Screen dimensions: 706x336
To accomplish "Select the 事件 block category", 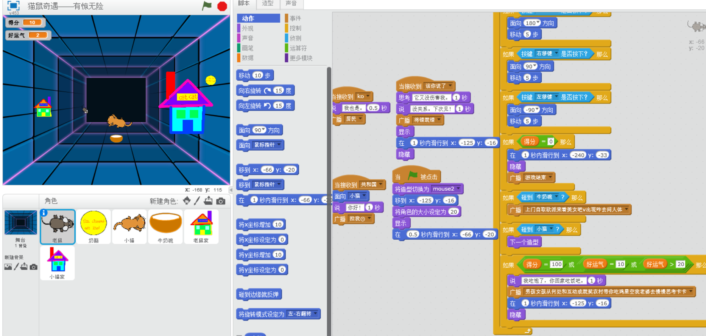I will (295, 18).
